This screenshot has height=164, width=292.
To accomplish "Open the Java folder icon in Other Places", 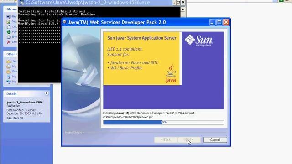I will click(9, 61).
